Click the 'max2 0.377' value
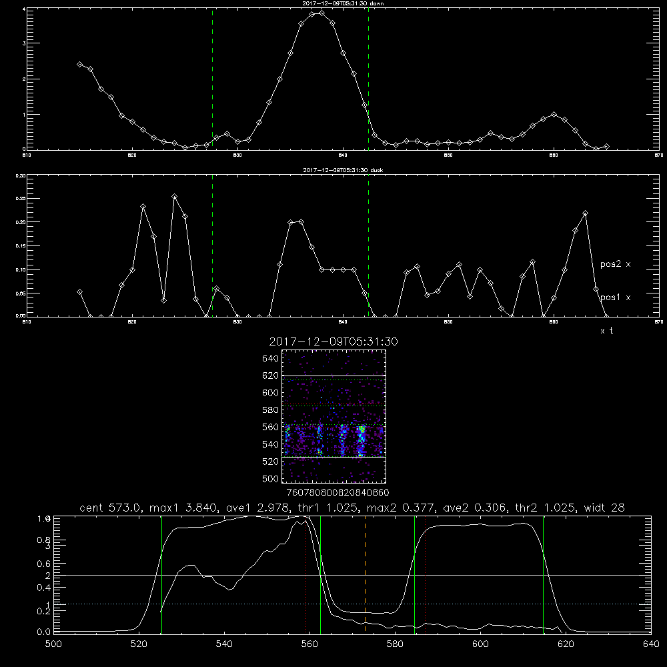This screenshot has height=667, width=667. pos(400,508)
